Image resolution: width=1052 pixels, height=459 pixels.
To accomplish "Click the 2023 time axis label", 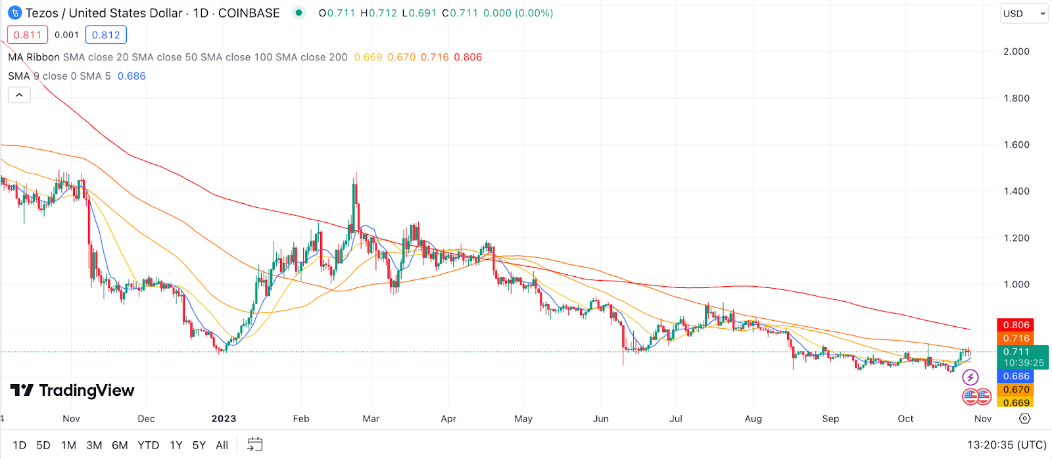I will pos(224,419).
